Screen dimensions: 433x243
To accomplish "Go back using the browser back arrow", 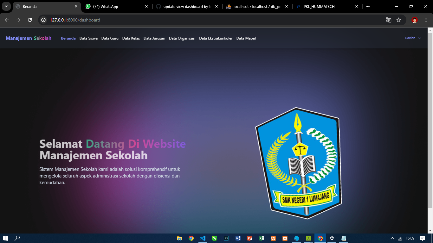I will [x=7, y=20].
